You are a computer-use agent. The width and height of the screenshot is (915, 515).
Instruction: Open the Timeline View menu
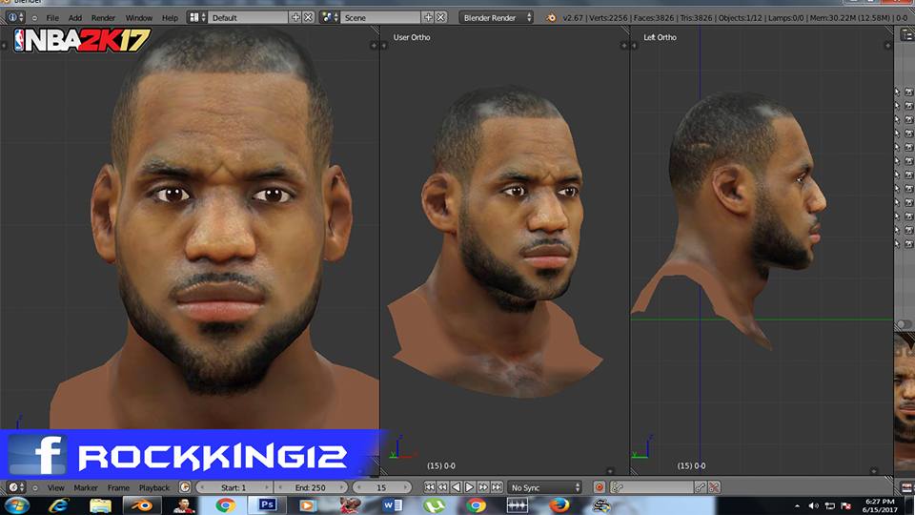56,487
